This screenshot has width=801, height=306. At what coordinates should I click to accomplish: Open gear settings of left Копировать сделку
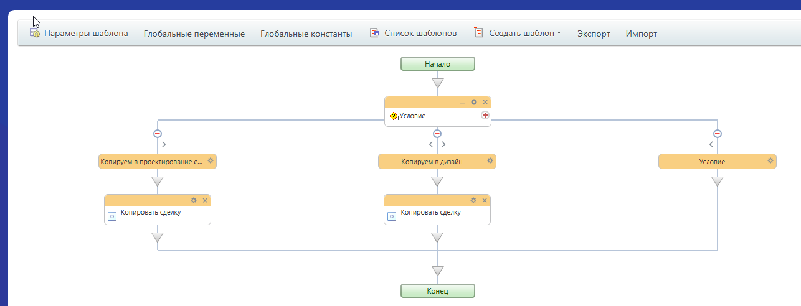pyautogui.click(x=194, y=200)
